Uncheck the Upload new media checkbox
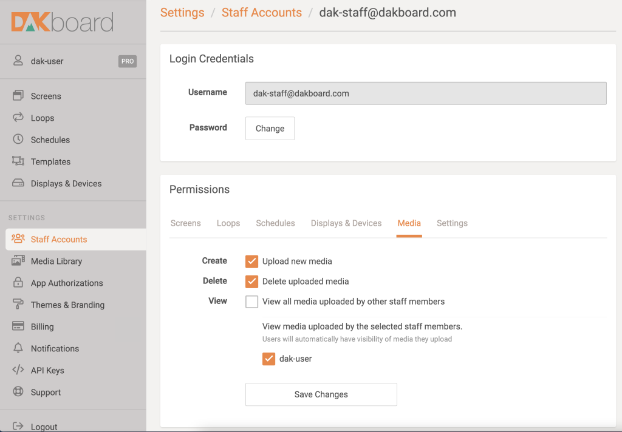 click(251, 261)
